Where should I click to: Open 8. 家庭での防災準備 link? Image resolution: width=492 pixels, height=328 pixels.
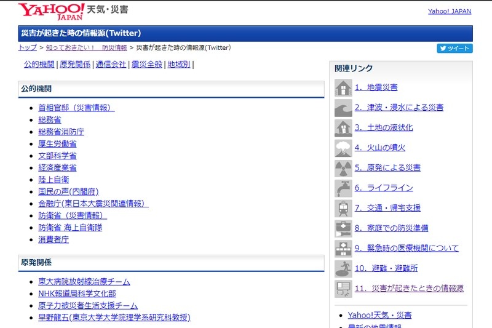[392, 228]
